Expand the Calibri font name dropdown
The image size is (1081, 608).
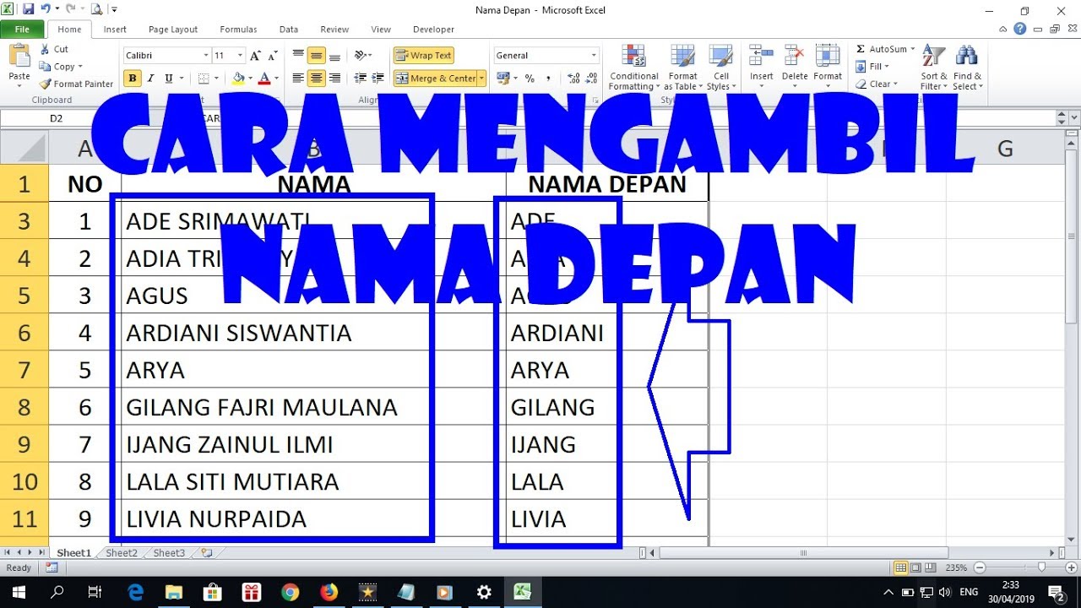coord(206,56)
